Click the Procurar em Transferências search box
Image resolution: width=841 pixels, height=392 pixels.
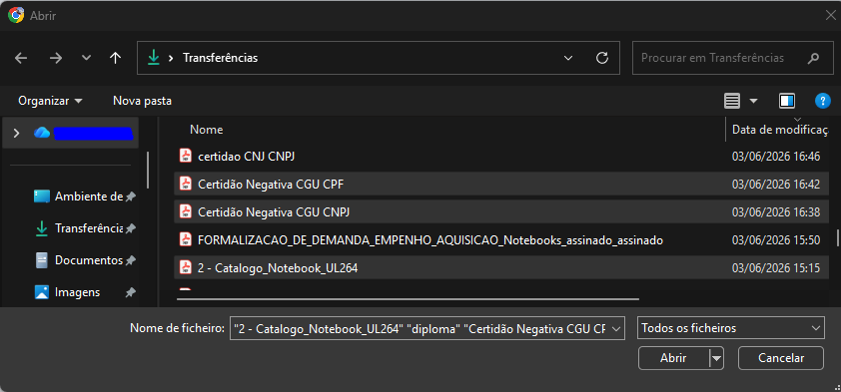pyautogui.click(x=733, y=58)
